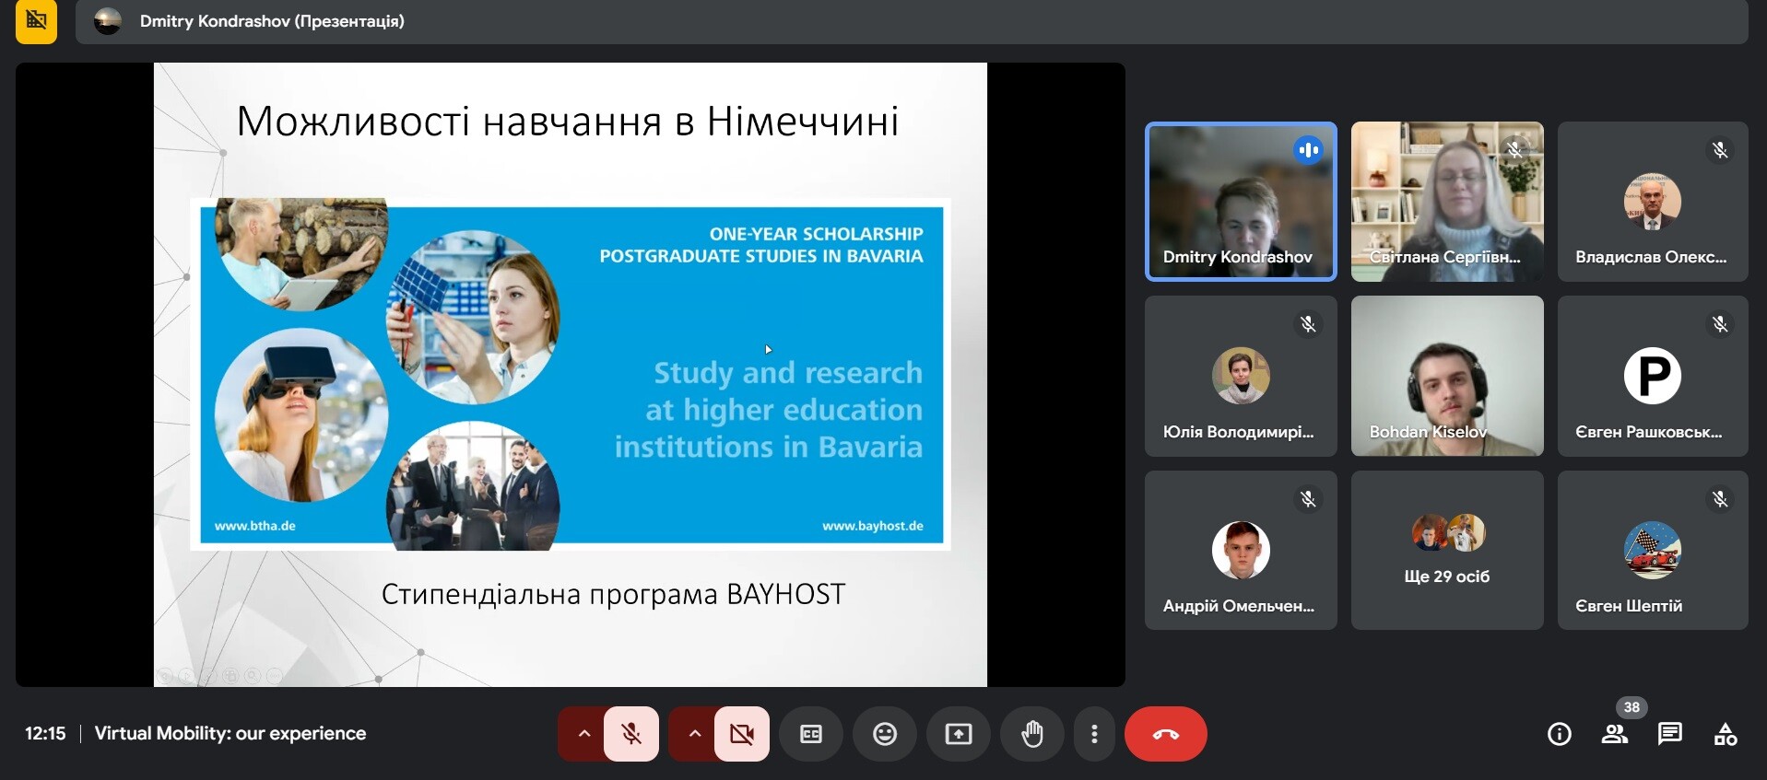Click Dmitry Kondrashov (Презентація) presenter label
The width and height of the screenshot is (1767, 780).
click(272, 21)
